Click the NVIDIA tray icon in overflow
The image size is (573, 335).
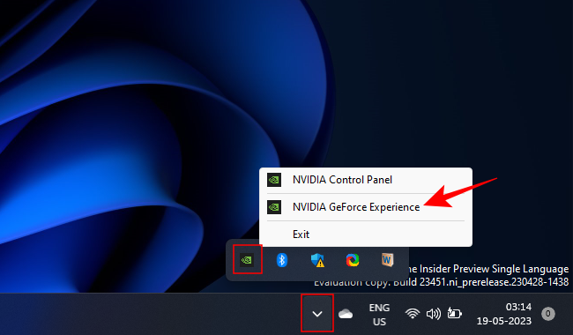coord(247,260)
